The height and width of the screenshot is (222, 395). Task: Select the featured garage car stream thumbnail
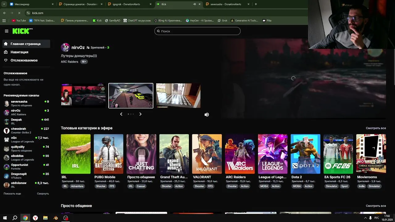pos(131,96)
